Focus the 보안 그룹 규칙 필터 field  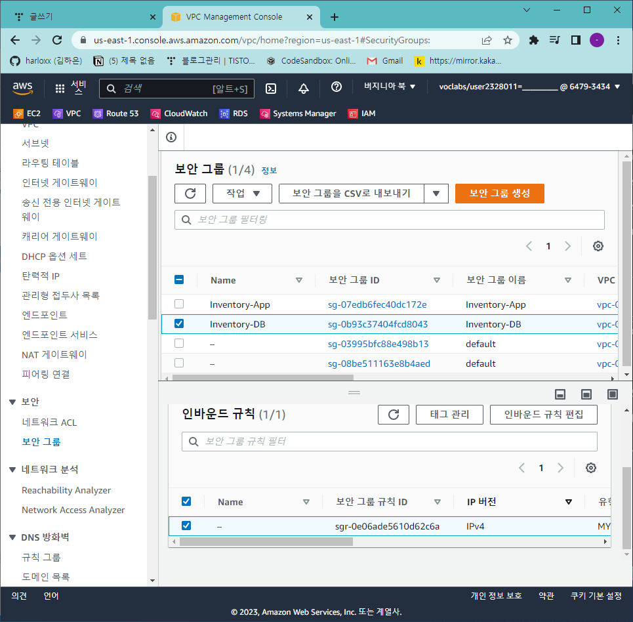pos(390,442)
